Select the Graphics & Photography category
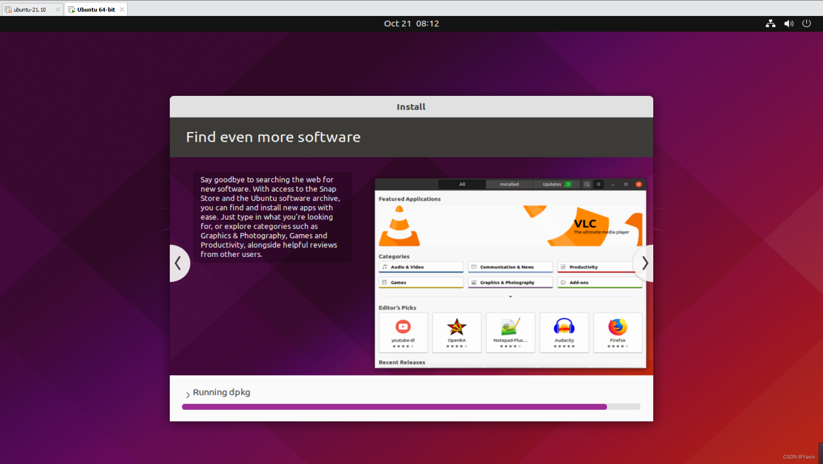 [510, 282]
